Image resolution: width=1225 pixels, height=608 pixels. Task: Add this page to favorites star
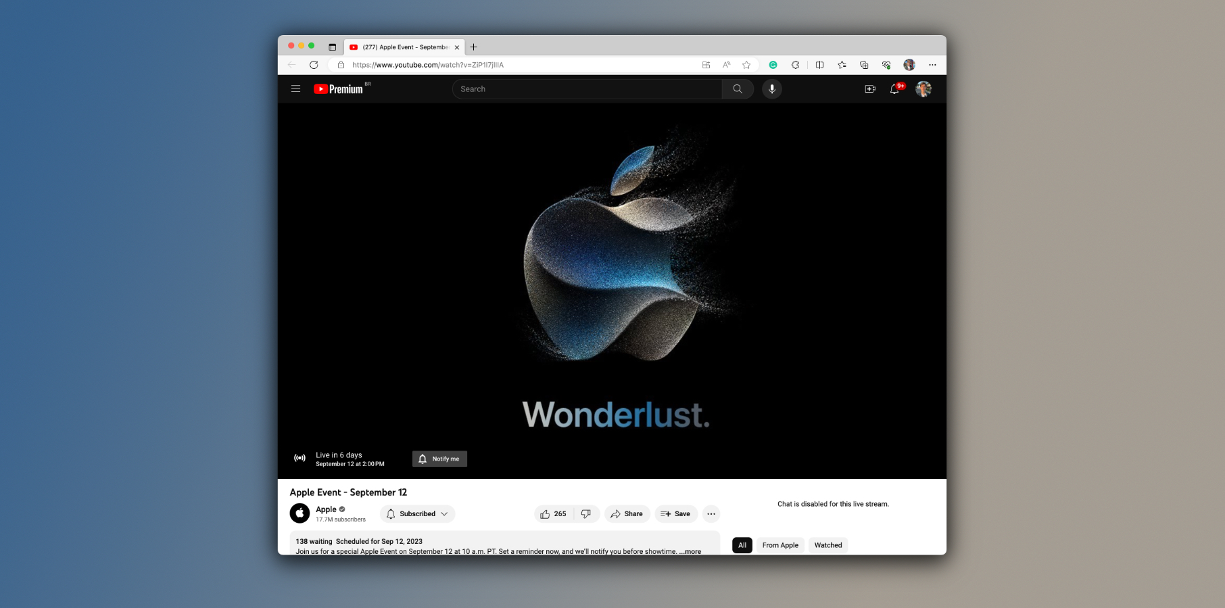coord(746,65)
